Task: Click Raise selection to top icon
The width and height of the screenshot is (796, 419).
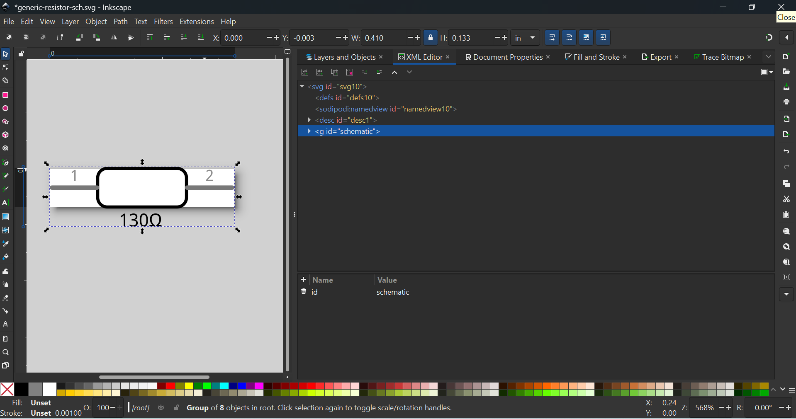Action: point(150,38)
